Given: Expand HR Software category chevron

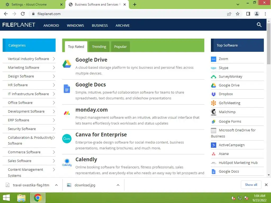Looking at the screenshot, I should click(54, 85).
